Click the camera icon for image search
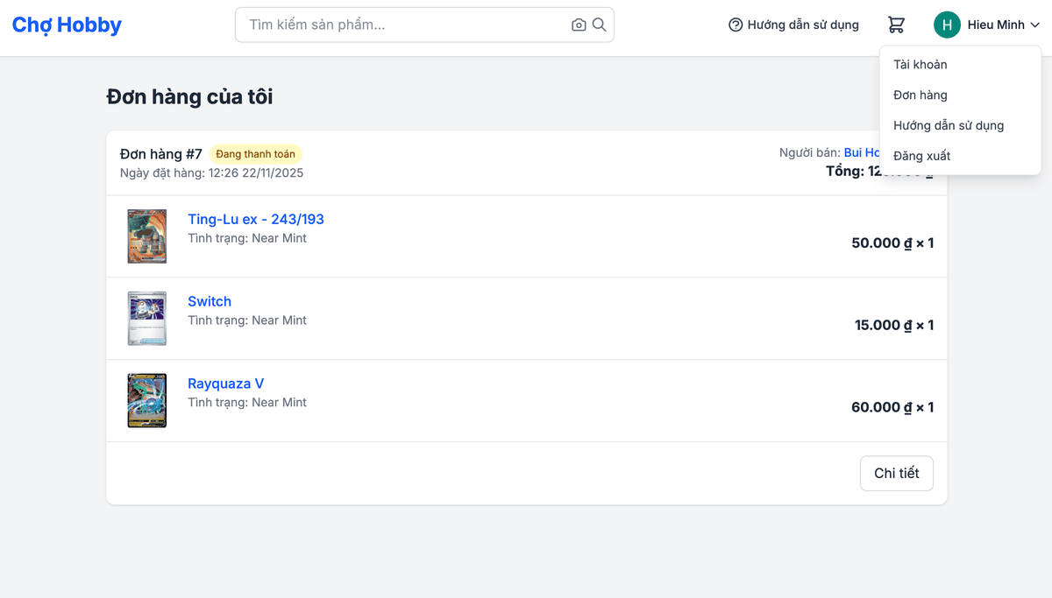This screenshot has width=1052, height=598. click(x=579, y=25)
